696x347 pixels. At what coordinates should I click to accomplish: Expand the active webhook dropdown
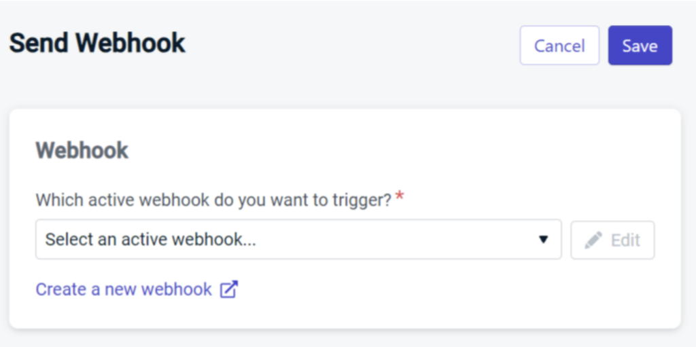tap(298, 239)
